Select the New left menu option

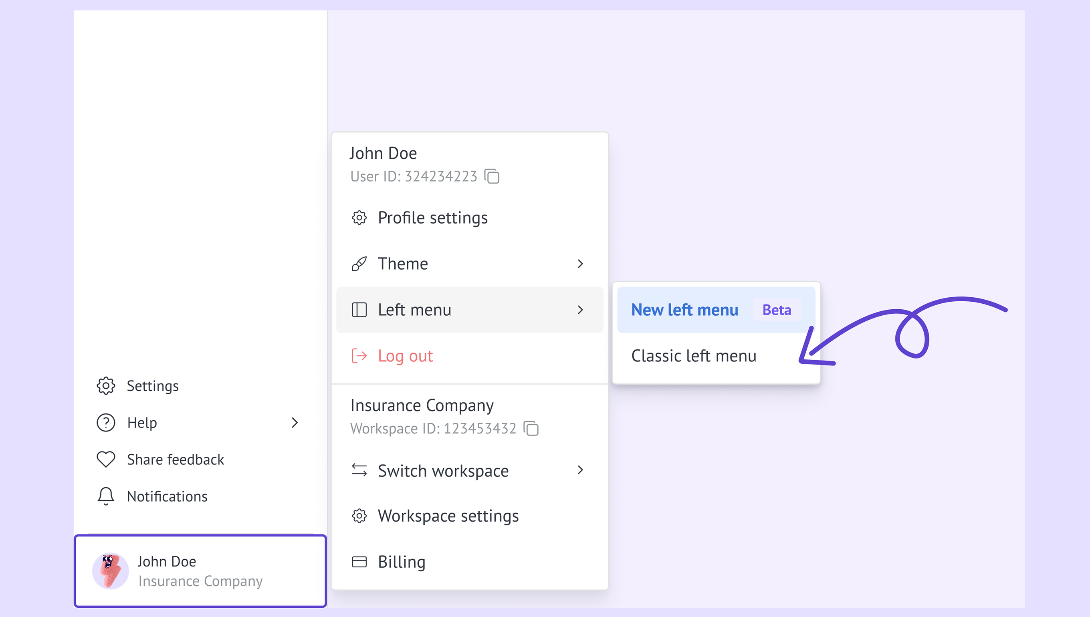(x=684, y=310)
